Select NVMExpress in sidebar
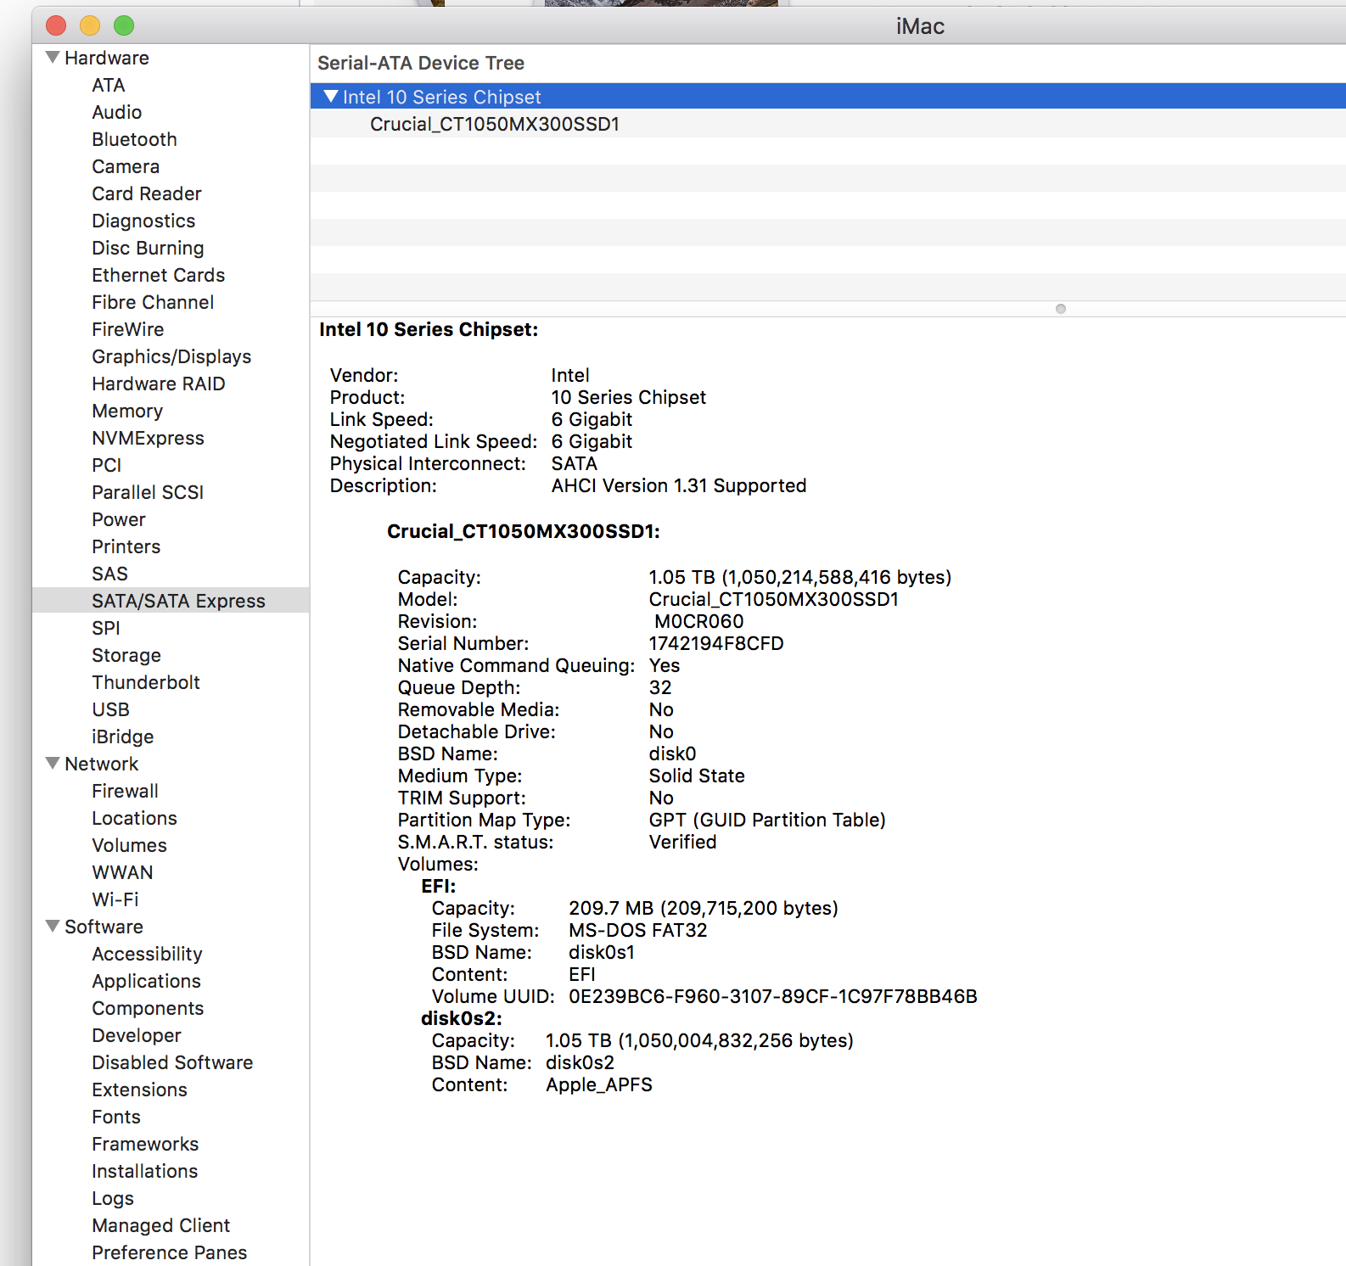 [x=149, y=438]
